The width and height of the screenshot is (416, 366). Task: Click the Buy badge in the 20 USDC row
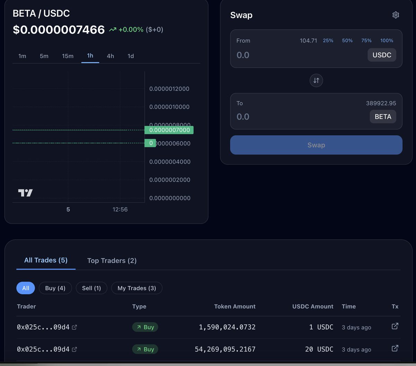point(145,349)
